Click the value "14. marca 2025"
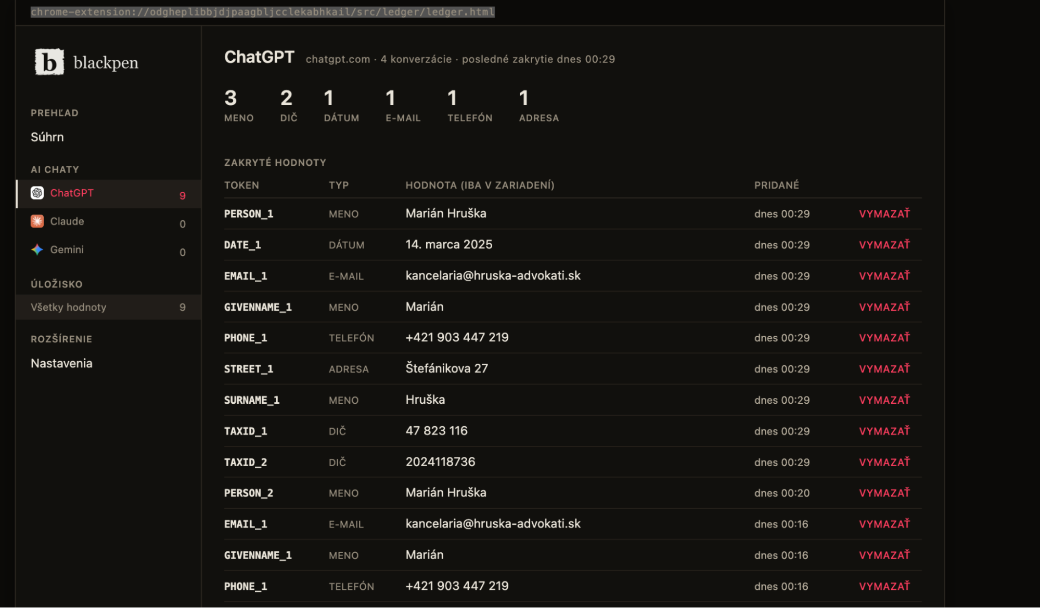The image size is (1040, 608). click(x=449, y=245)
